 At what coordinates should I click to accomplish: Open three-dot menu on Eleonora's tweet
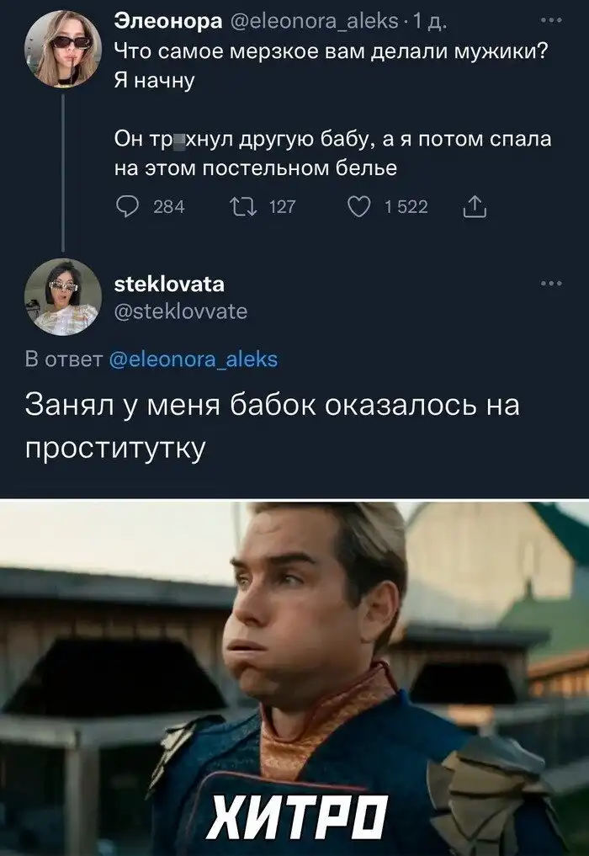coord(551,21)
